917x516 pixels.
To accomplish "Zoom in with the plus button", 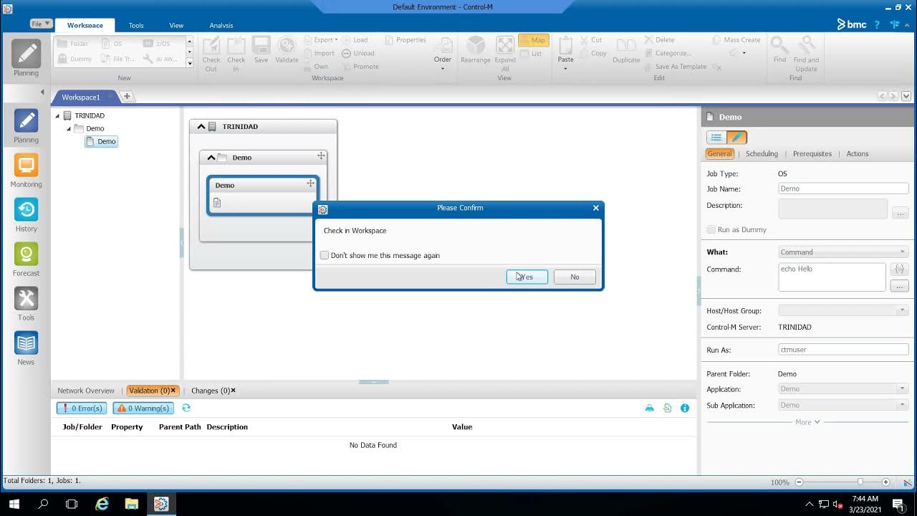I will click(x=886, y=482).
